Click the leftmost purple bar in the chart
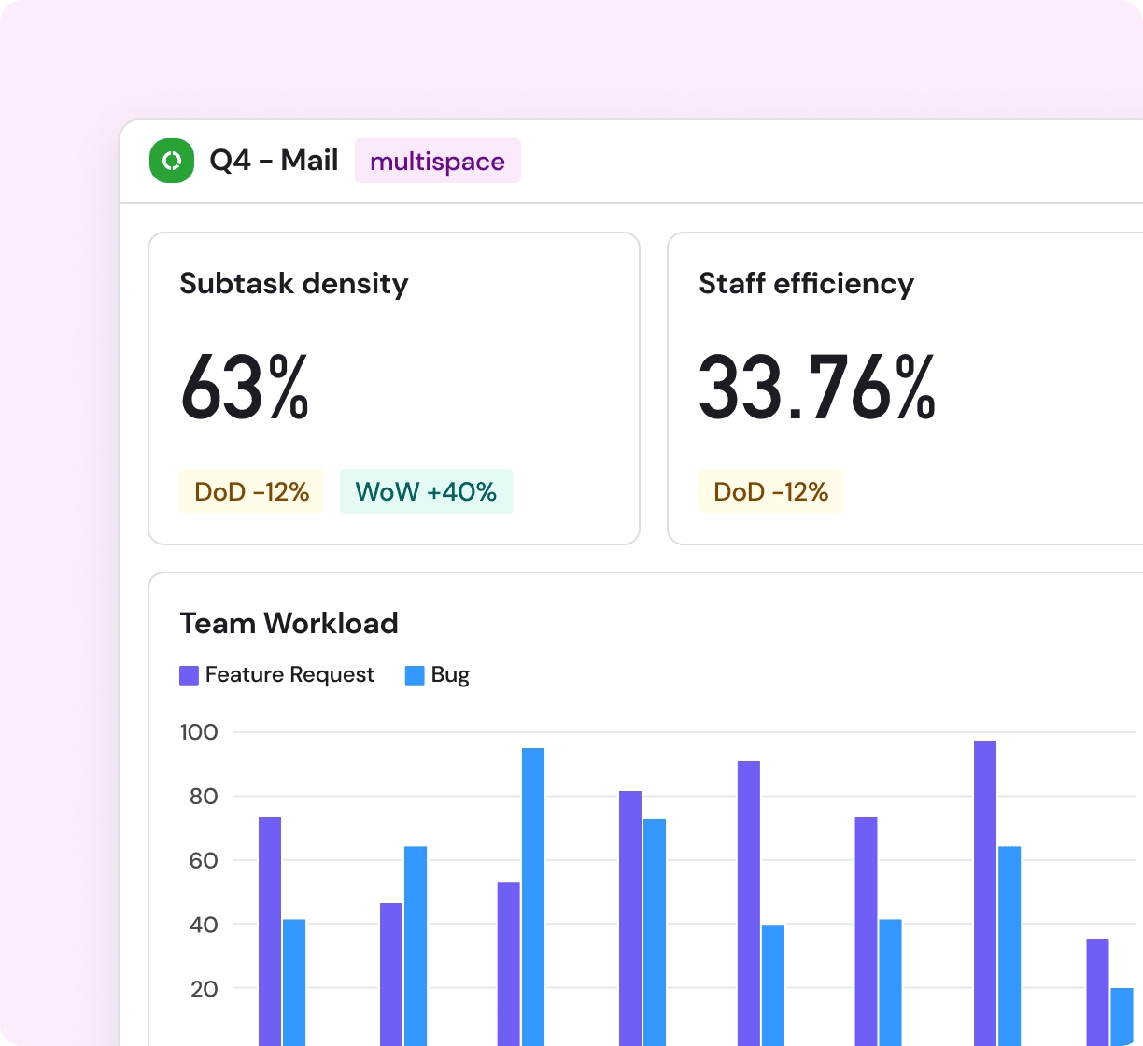Screen dimensions: 1143x1046 pyautogui.click(x=270, y=929)
